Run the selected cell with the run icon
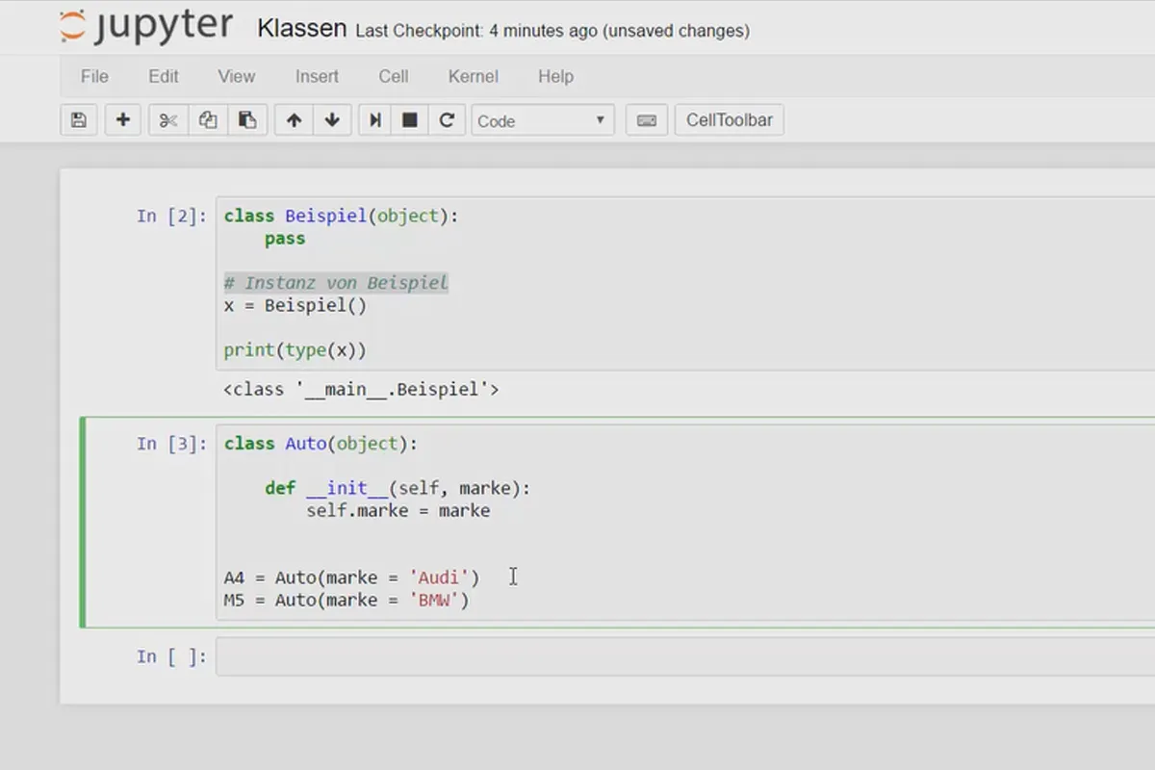 pyautogui.click(x=375, y=120)
